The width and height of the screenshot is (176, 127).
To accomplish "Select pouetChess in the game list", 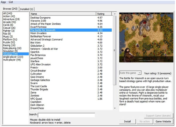I will point(71,58).
